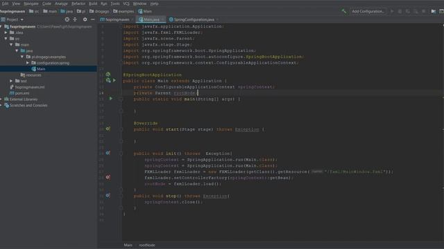Click override gutter icon next to stop method
Screen dimensions: 444x249
[x=108, y=195]
